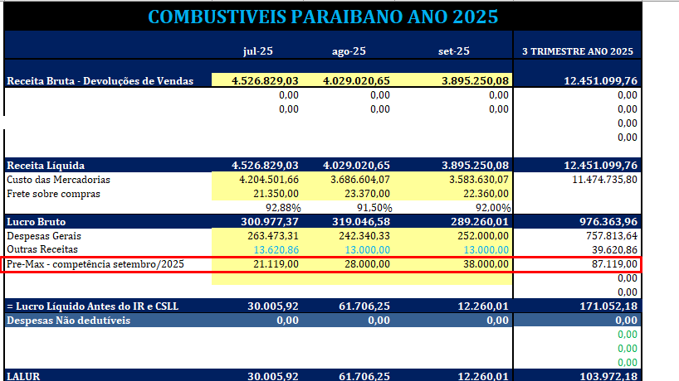The height and width of the screenshot is (381, 679).
Task: Click the Custo das Mercadorias July value 4.204.501,66
Action: click(x=269, y=180)
